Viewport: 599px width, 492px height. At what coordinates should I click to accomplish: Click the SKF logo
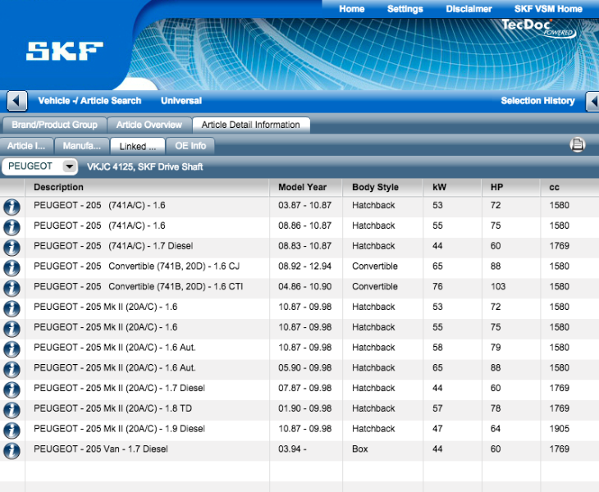(x=65, y=51)
